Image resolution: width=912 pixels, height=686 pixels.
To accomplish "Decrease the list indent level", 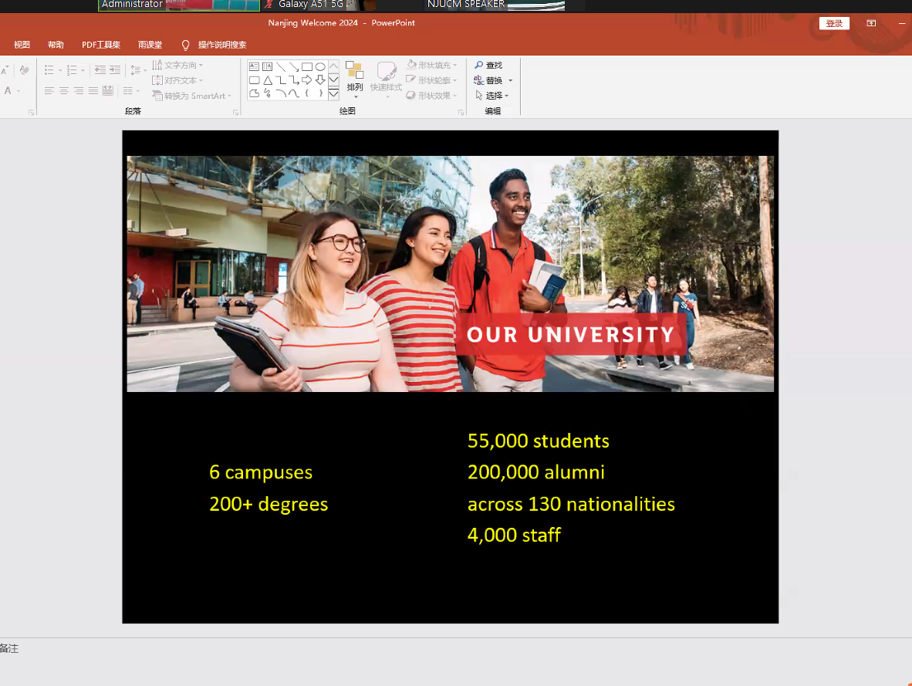I will pos(100,70).
